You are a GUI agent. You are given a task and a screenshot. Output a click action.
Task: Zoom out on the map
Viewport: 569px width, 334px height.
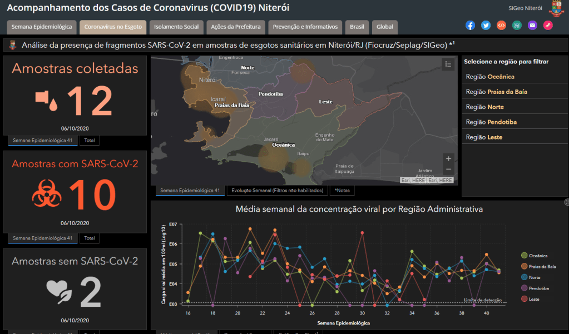click(448, 170)
